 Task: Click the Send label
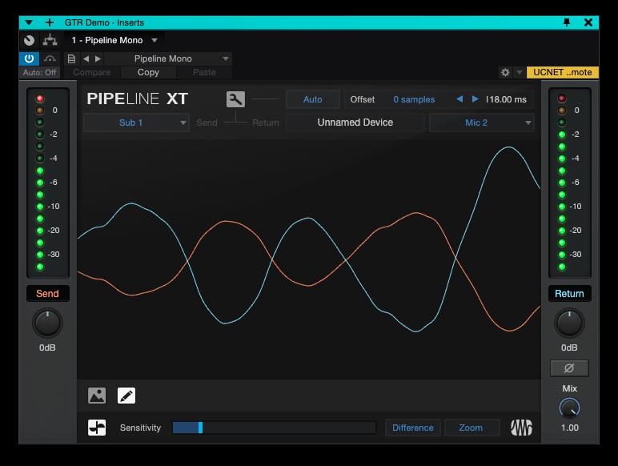pos(47,294)
